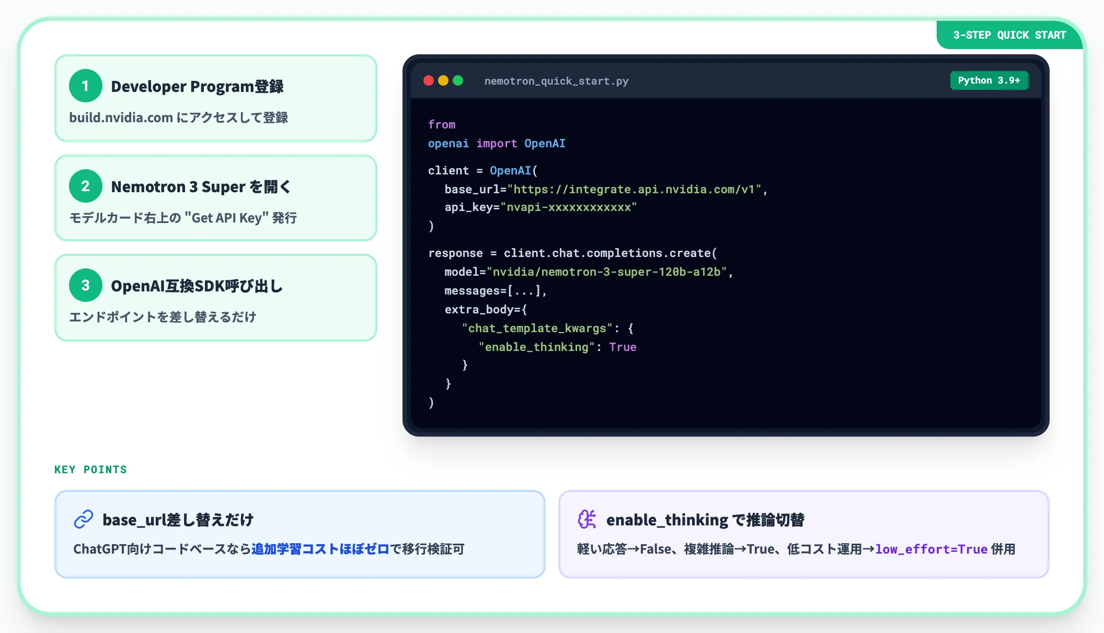Image resolution: width=1104 pixels, height=633 pixels.
Task: Open the Nemotron 3 Super を開く card
Action: click(x=216, y=198)
